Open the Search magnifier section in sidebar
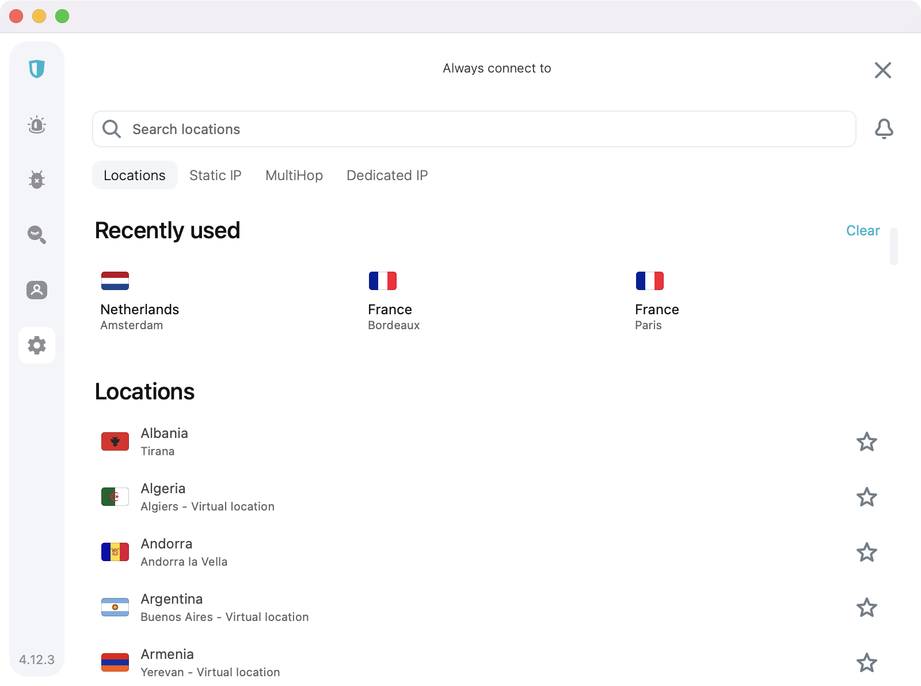 point(37,235)
